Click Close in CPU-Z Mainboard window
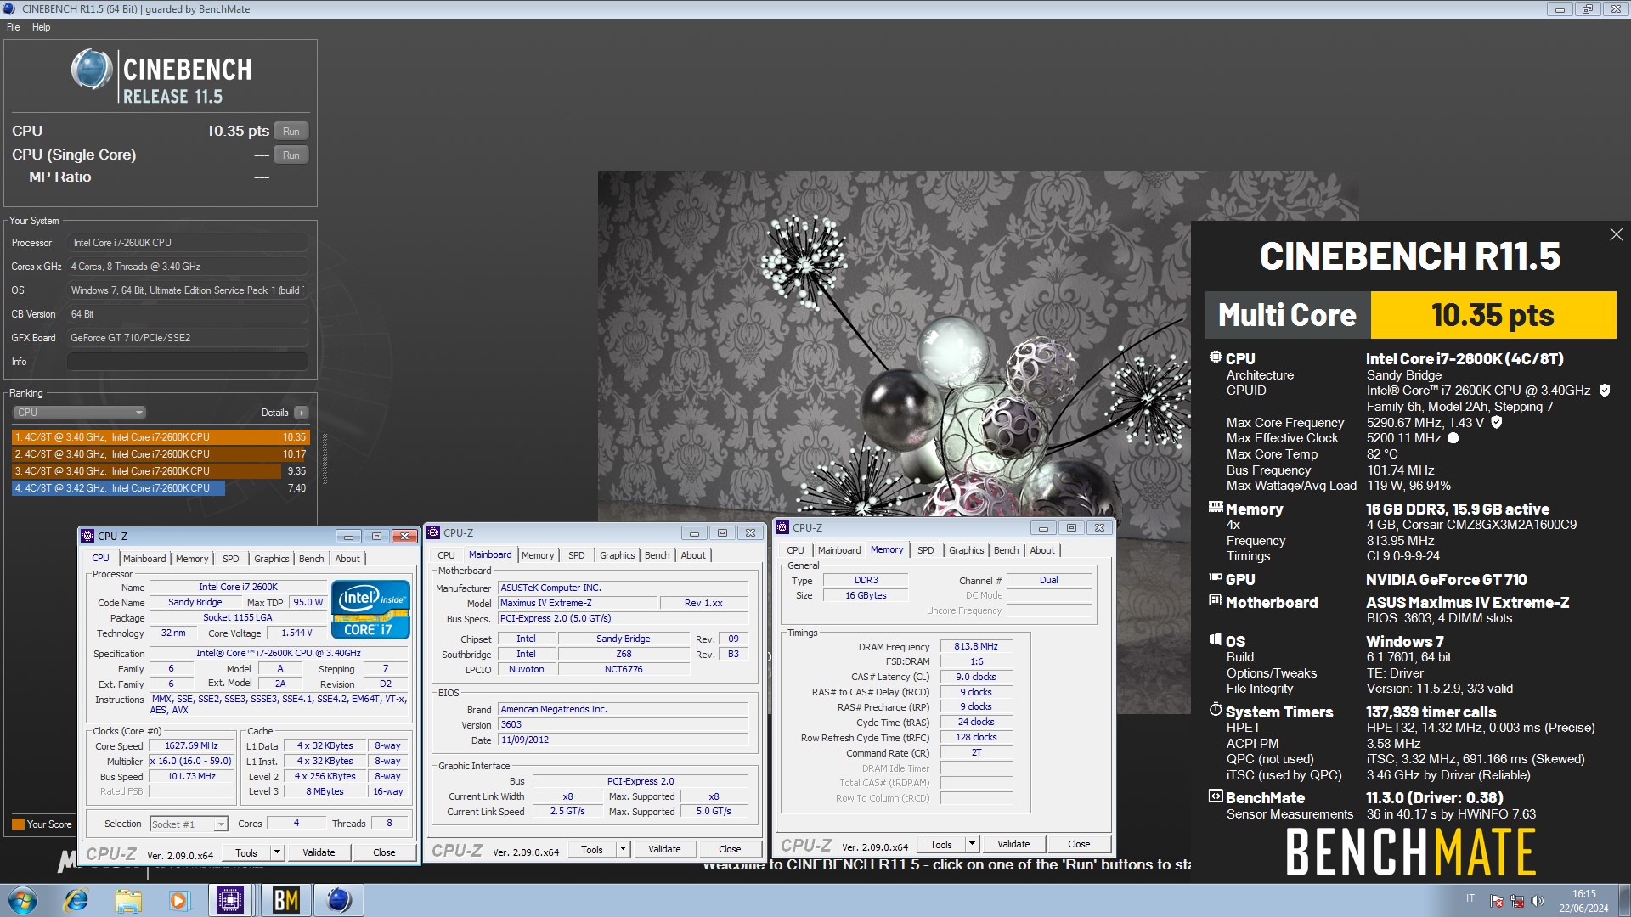1631x917 pixels. (x=730, y=849)
